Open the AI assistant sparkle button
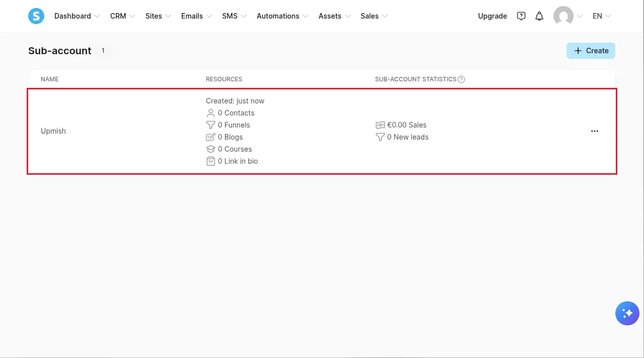This screenshot has height=358, width=644. pyautogui.click(x=627, y=313)
